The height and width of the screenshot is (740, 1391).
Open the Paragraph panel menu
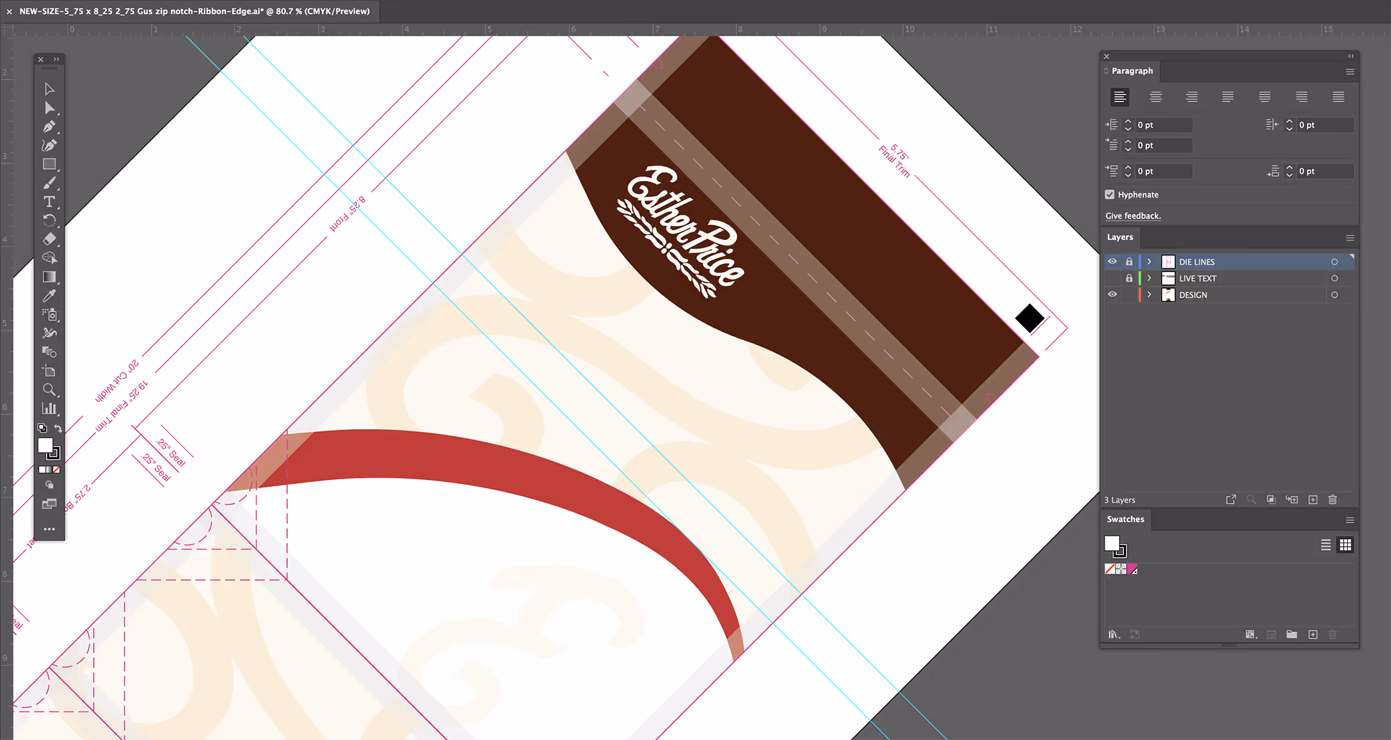1349,72
